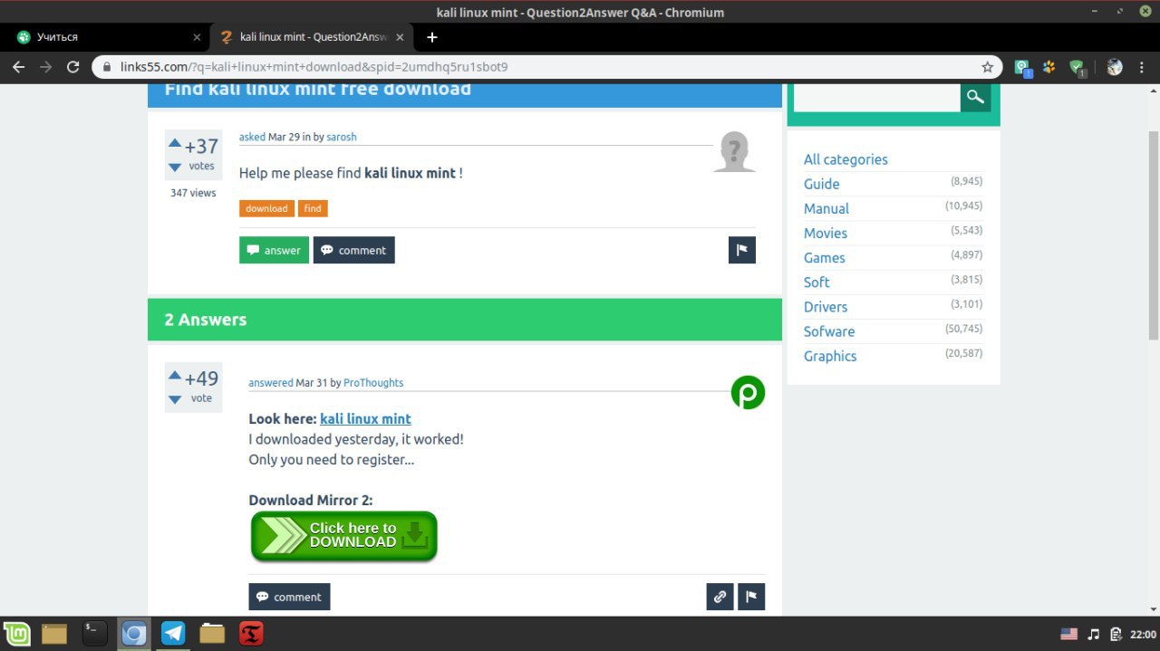
Task: Open the Movies category
Action: (x=826, y=233)
